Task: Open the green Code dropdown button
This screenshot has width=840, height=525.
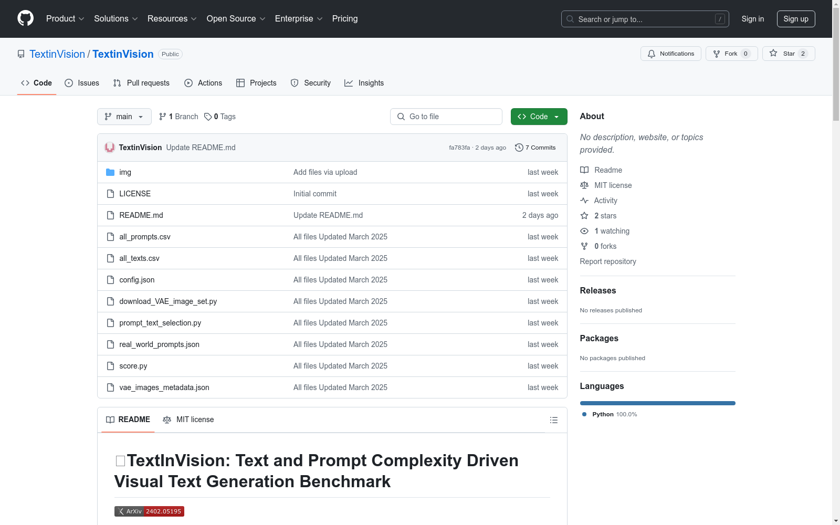Action: (x=539, y=117)
